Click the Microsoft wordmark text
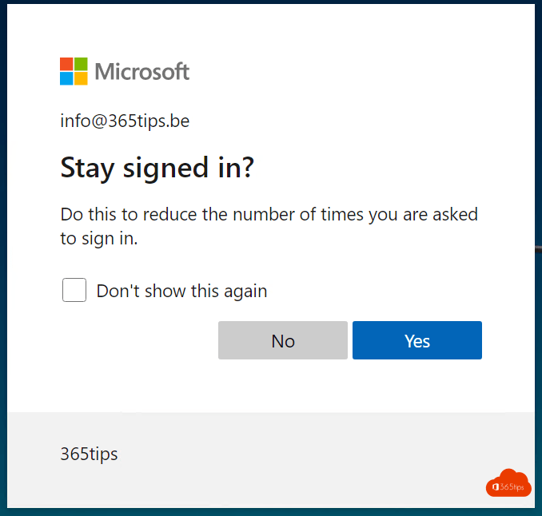 [142, 71]
